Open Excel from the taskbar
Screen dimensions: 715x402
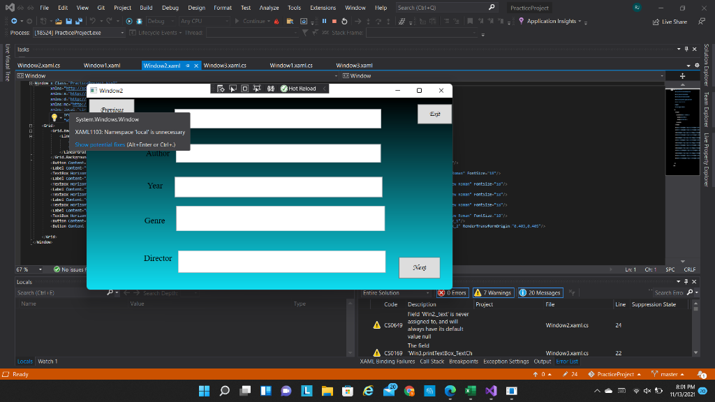coord(470,391)
